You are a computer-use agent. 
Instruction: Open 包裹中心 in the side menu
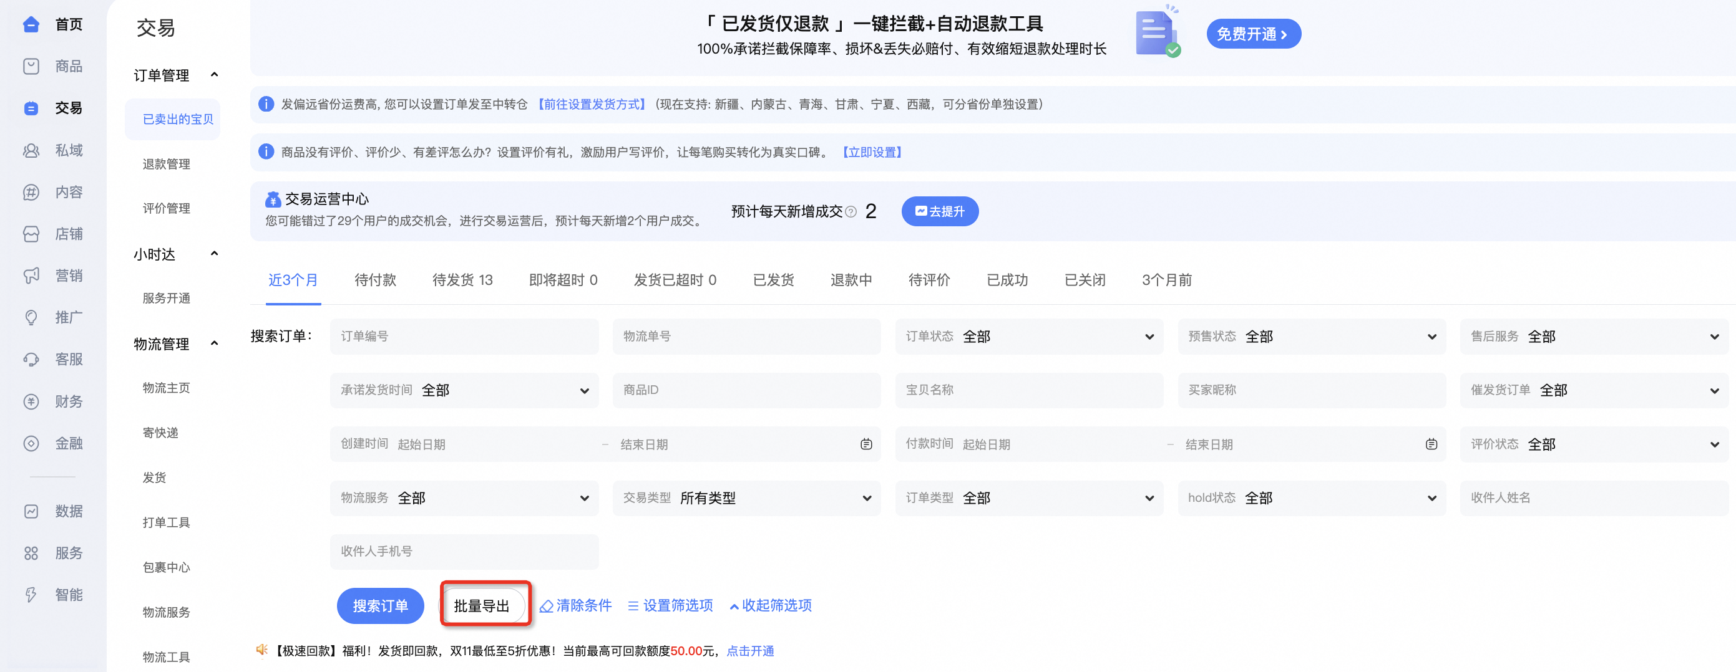pos(167,567)
